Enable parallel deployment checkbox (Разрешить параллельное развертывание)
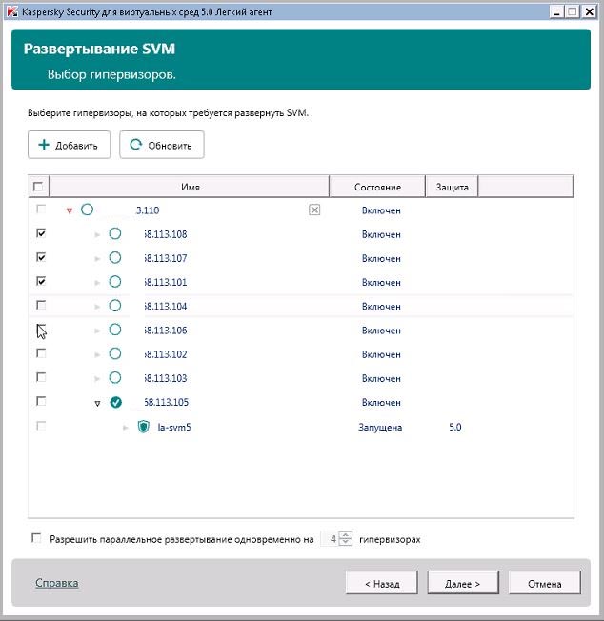This screenshot has width=604, height=621. (36, 538)
